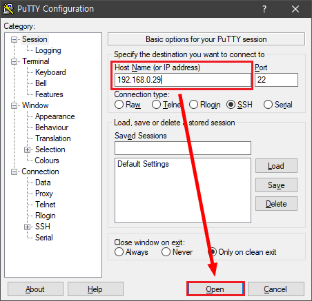Open the Appearance category
The image size is (312, 301).
(55, 116)
